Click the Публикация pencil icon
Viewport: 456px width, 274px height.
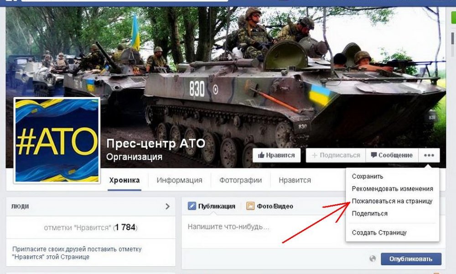pos(192,206)
